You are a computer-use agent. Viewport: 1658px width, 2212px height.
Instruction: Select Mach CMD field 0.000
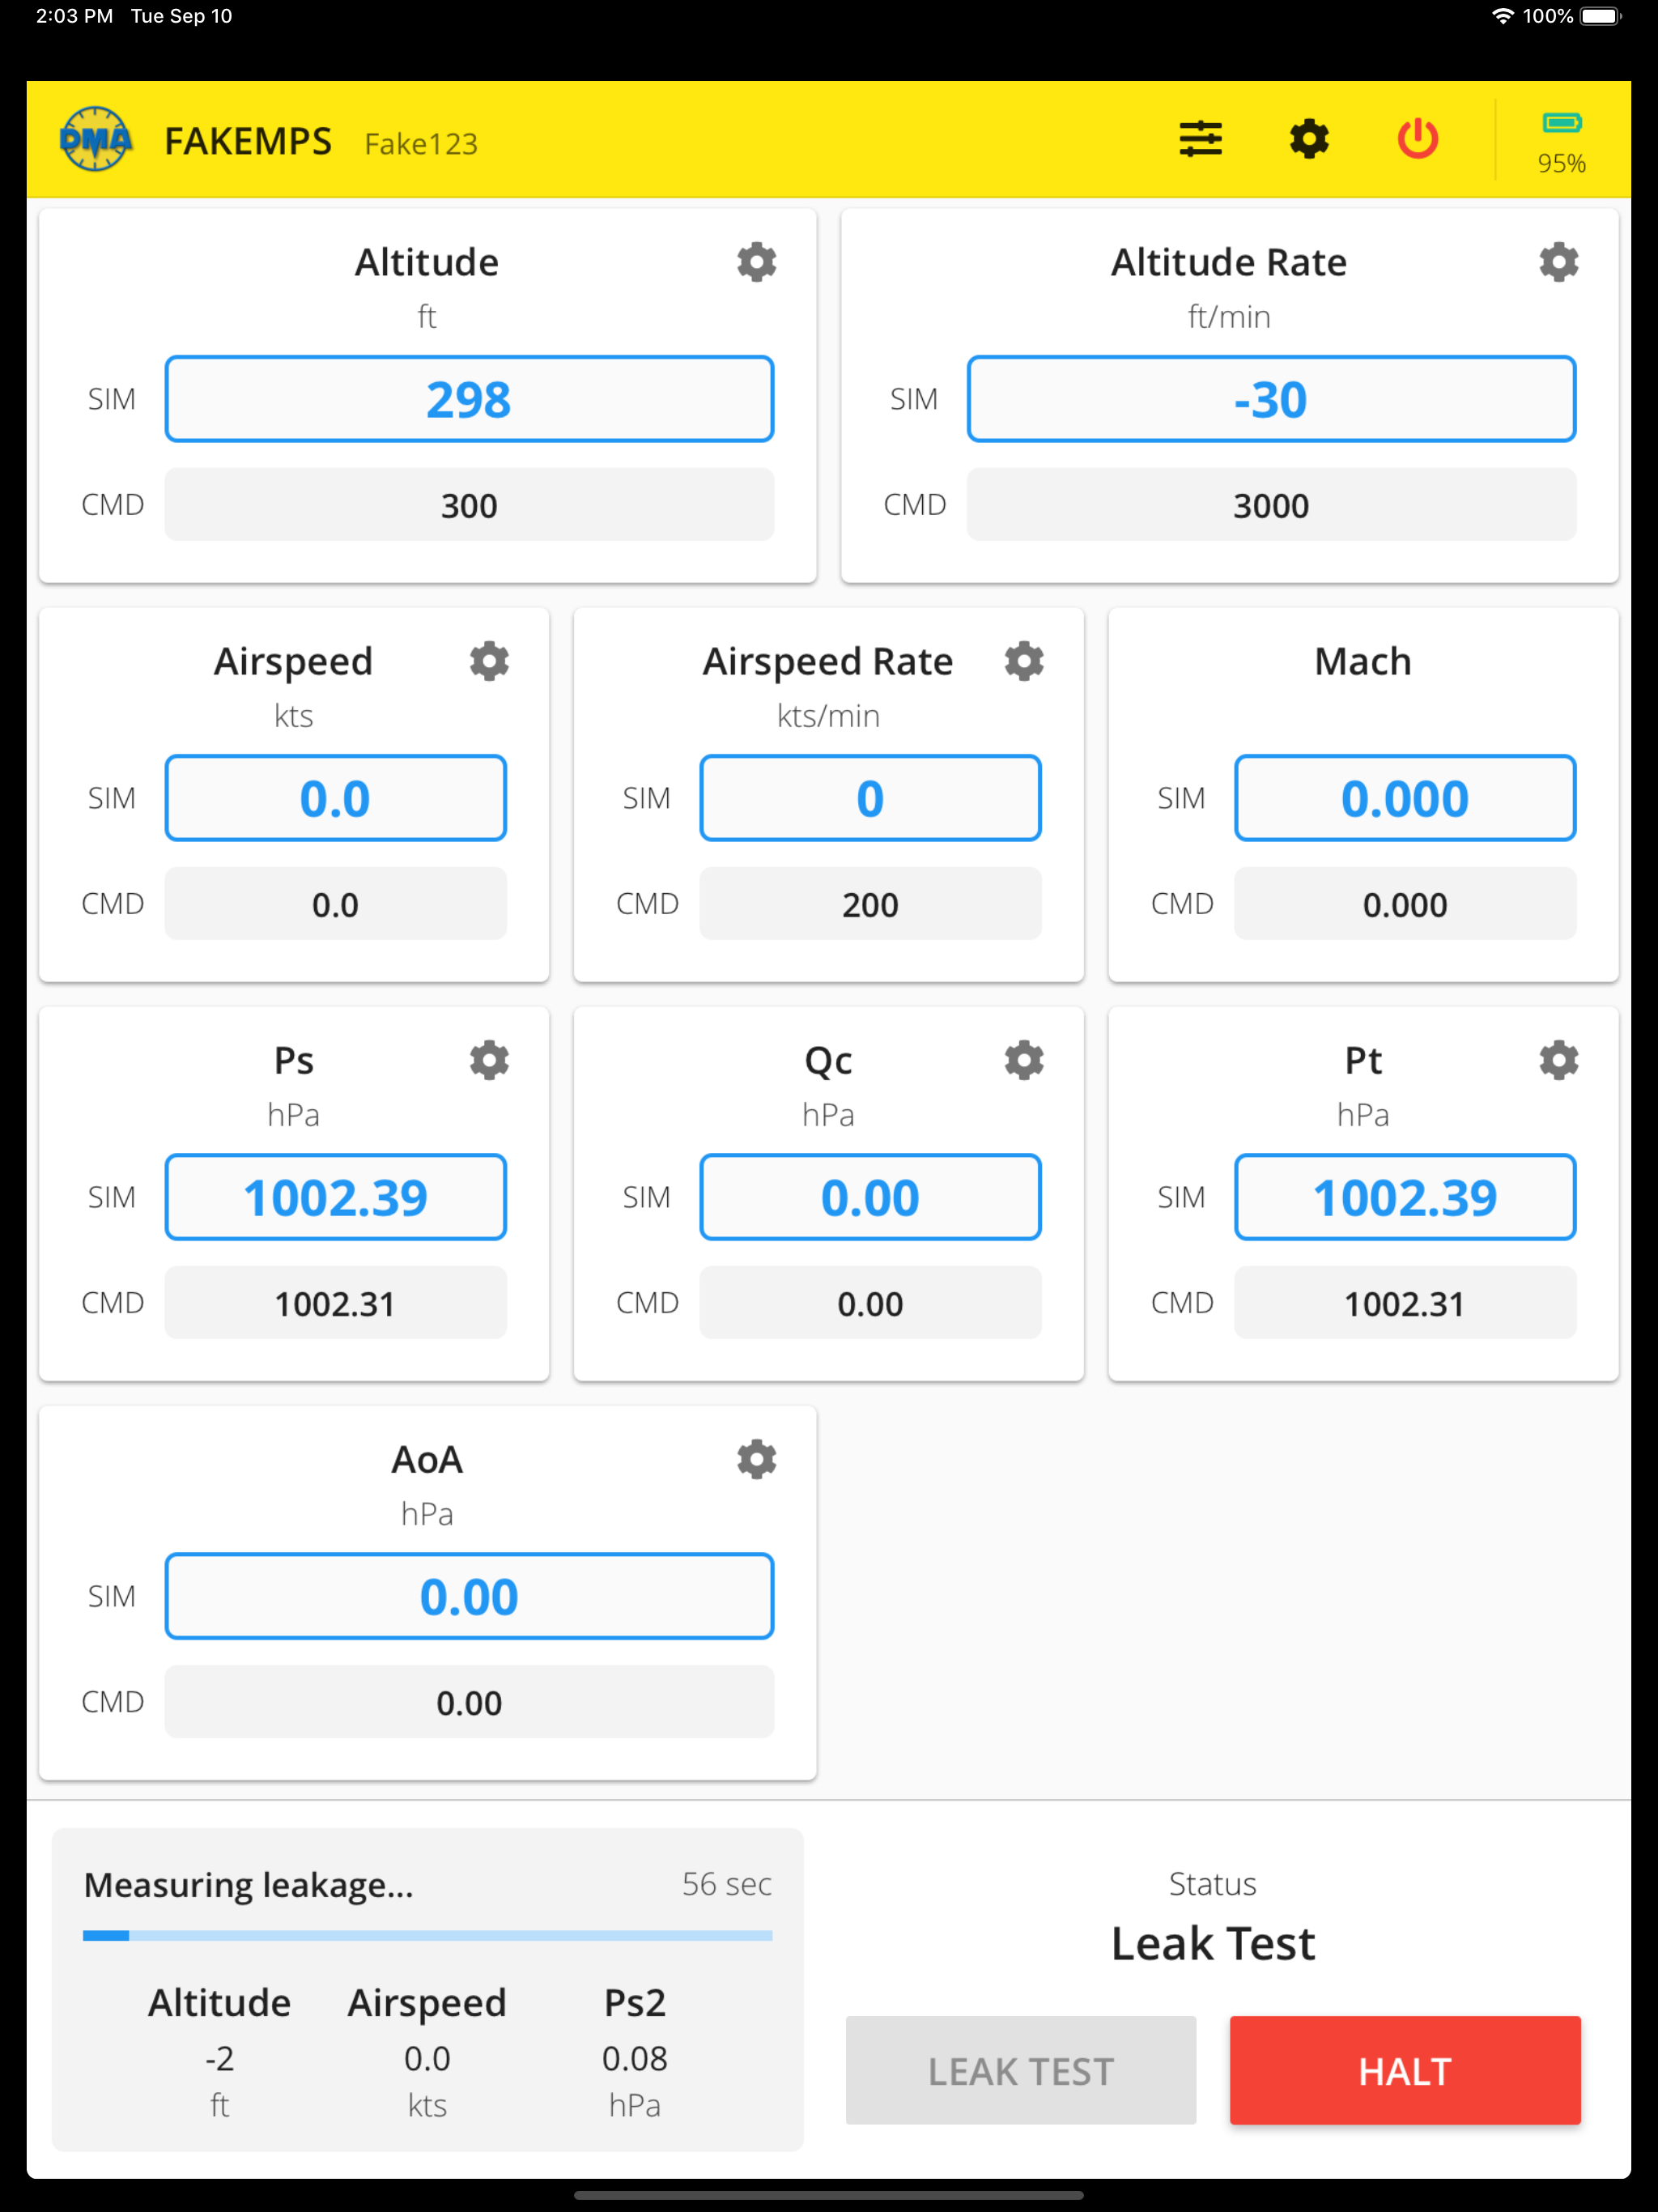[1405, 904]
